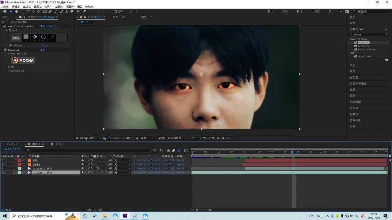Reset the Mocha AE effect
This screenshot has width=392, height=220.
pyautogui.click(x=43, y=50)
